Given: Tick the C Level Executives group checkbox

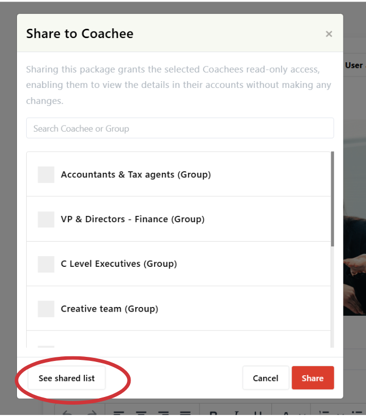Looking at the screenshot, I should [x=46, y=264].
